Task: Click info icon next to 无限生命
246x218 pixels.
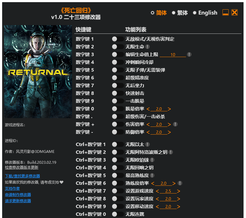Action: (147, 47)
